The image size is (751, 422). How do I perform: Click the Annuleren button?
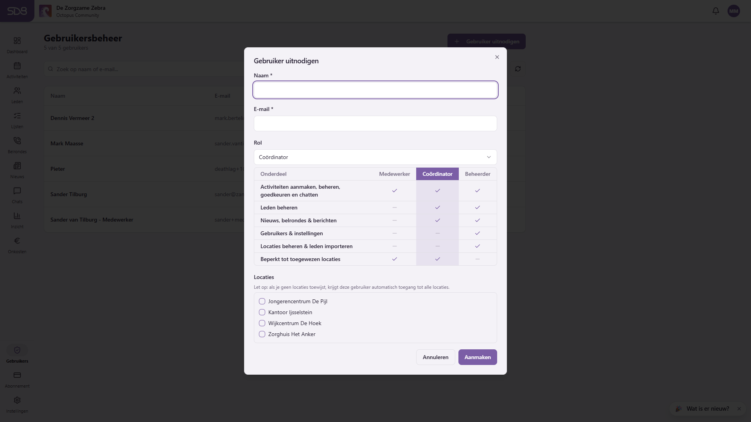[436, 357]
